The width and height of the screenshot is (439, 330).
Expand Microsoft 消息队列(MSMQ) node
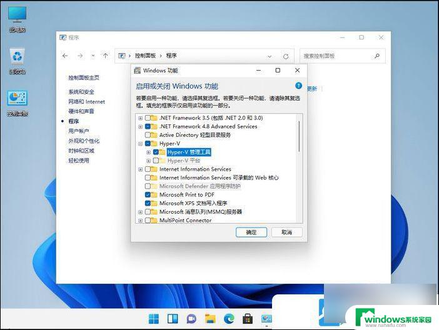[x=141, y=212]
